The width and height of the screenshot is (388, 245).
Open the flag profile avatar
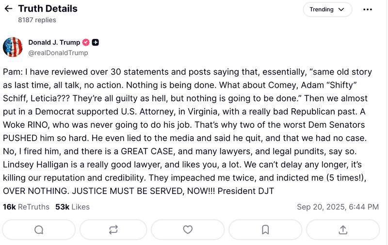click(13, 47)
